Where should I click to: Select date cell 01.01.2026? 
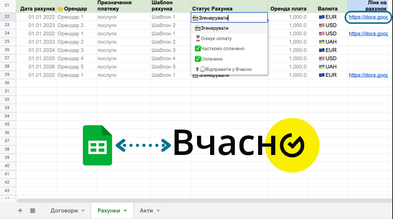(36, 67)
